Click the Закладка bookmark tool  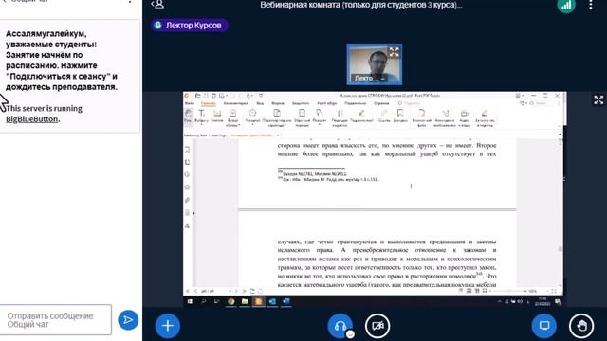pos(400,116)
